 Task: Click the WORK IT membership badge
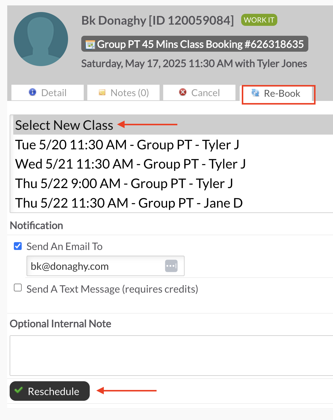[259, 20]
